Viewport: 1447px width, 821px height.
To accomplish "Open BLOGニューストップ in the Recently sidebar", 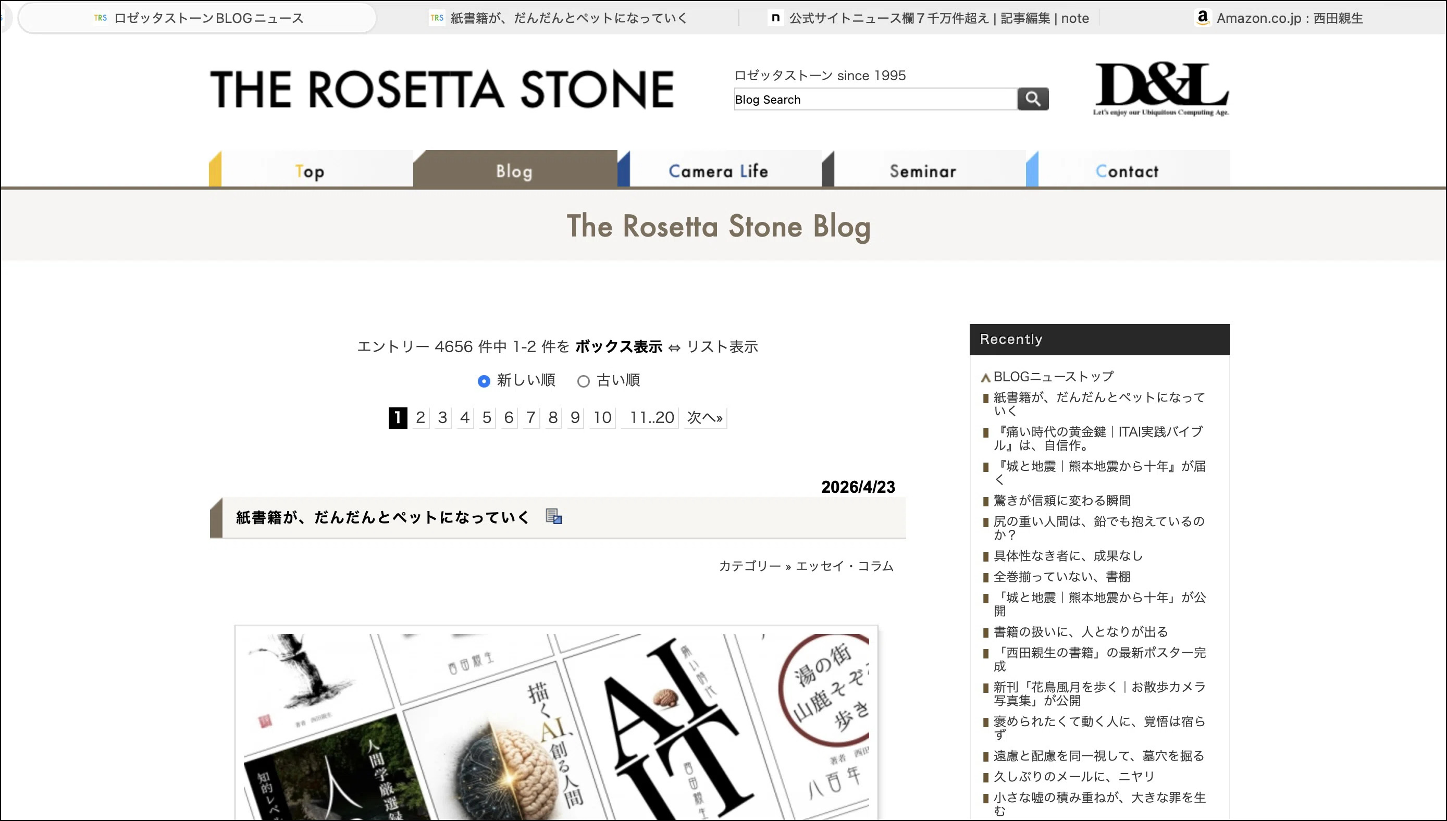I will coord(1054,376).
